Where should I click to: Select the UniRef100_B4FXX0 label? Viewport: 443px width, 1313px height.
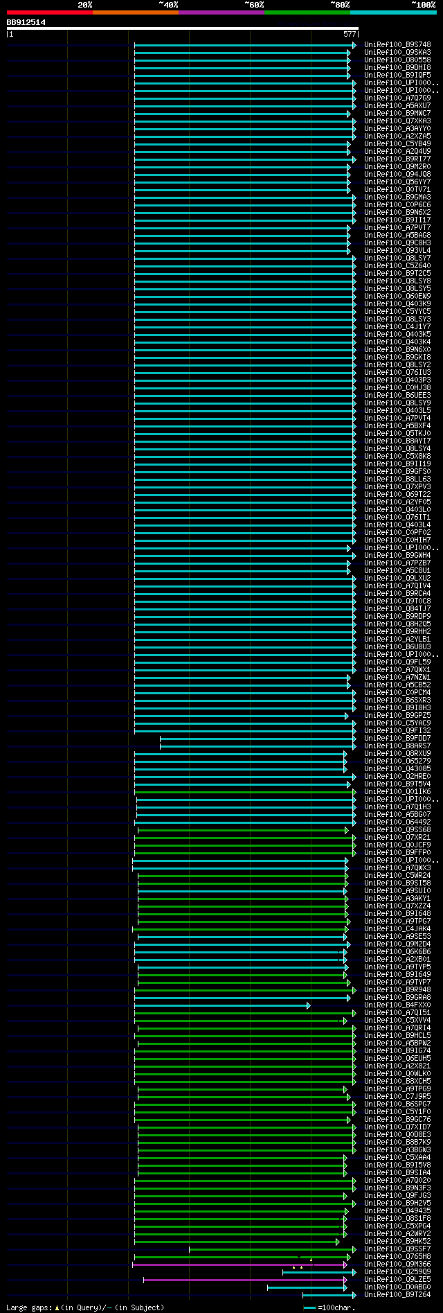coord(397,1005)
